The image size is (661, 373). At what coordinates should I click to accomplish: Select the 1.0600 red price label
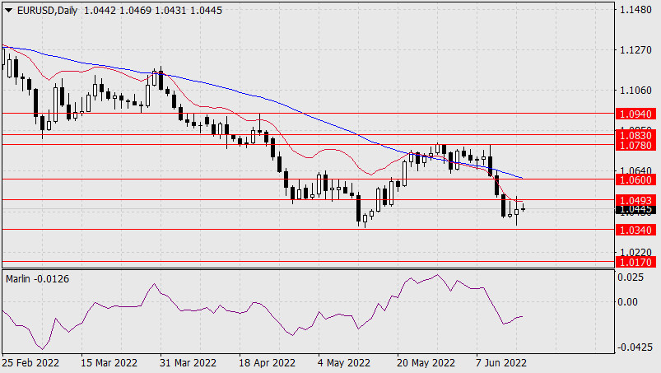tap(635, 180)
